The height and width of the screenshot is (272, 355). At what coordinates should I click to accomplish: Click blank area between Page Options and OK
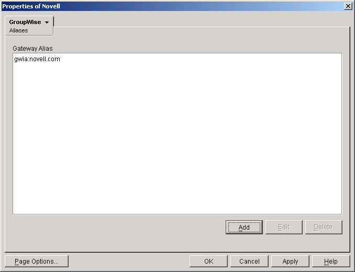129,262
